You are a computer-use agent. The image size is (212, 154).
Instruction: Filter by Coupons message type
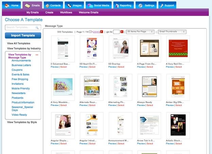pyautogui.click(x=17, y=70)
